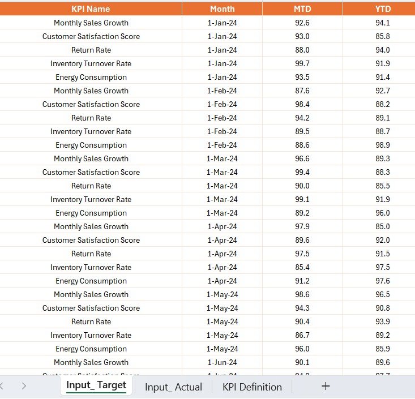Click the KPI Name column header

(x=91, y=8)
